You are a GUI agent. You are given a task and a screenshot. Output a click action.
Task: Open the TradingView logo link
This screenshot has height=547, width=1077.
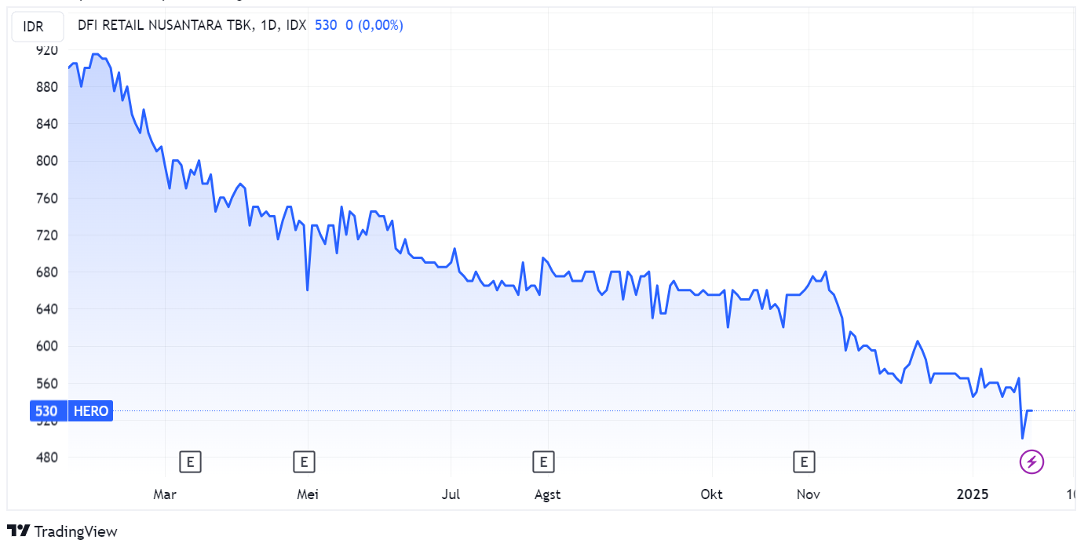coord(62,531)
